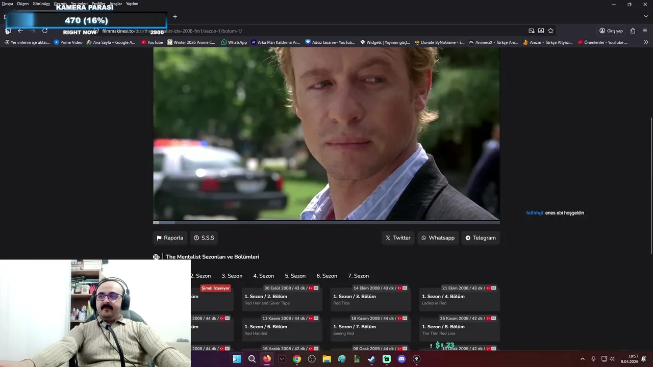Open episode 1. Sezon / 3. Bölüm Red Tide

[x=371, y=297]
